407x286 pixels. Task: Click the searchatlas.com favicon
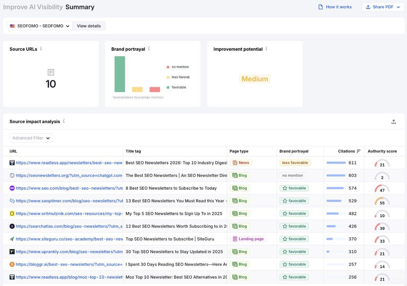pyautogui.click(x=12, y=226)
